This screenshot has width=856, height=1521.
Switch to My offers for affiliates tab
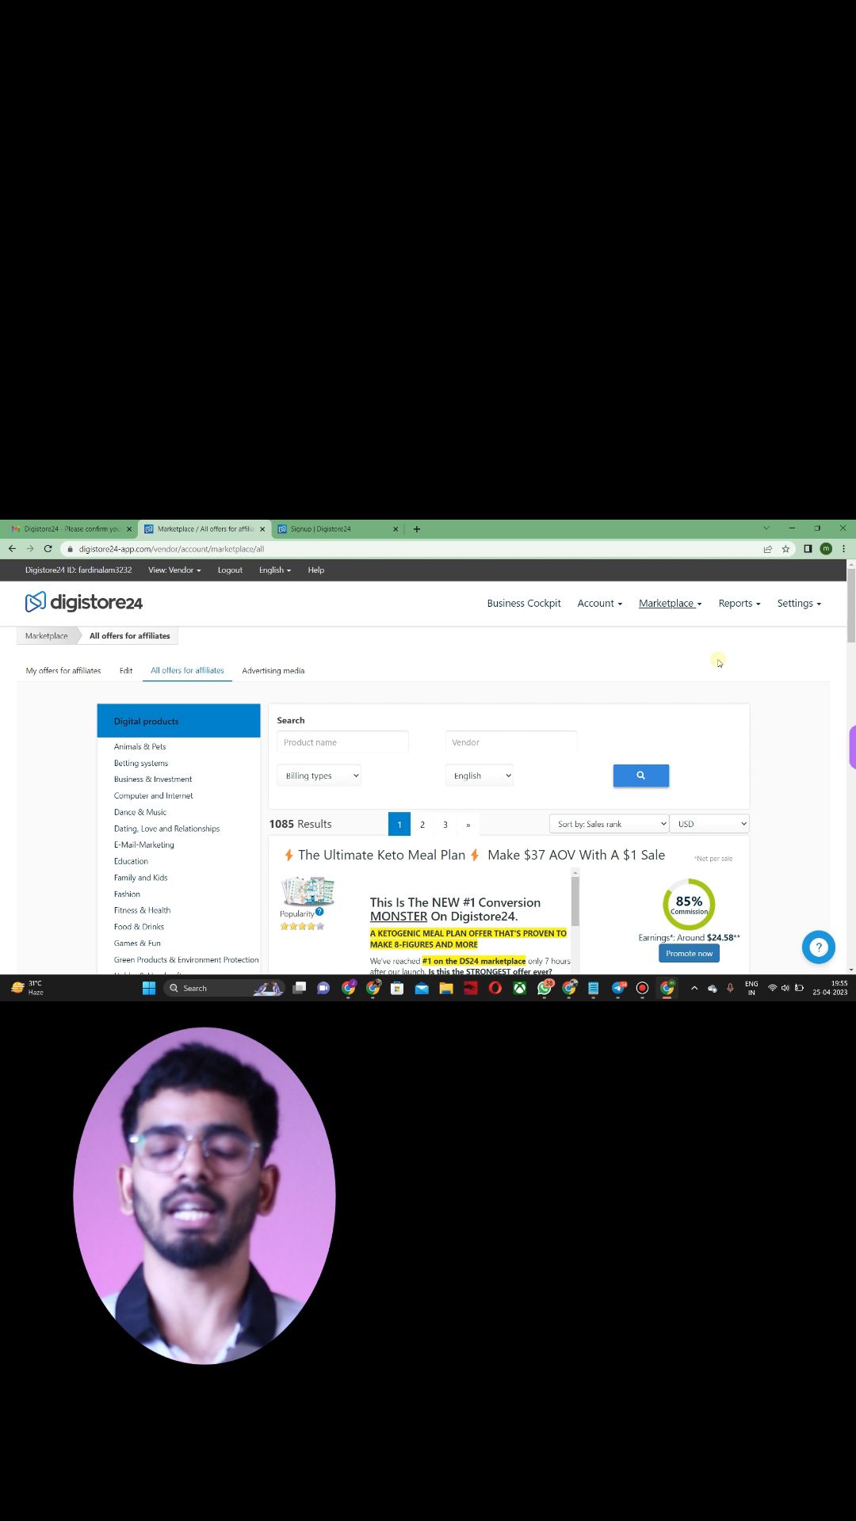click(x=63, y=670)
